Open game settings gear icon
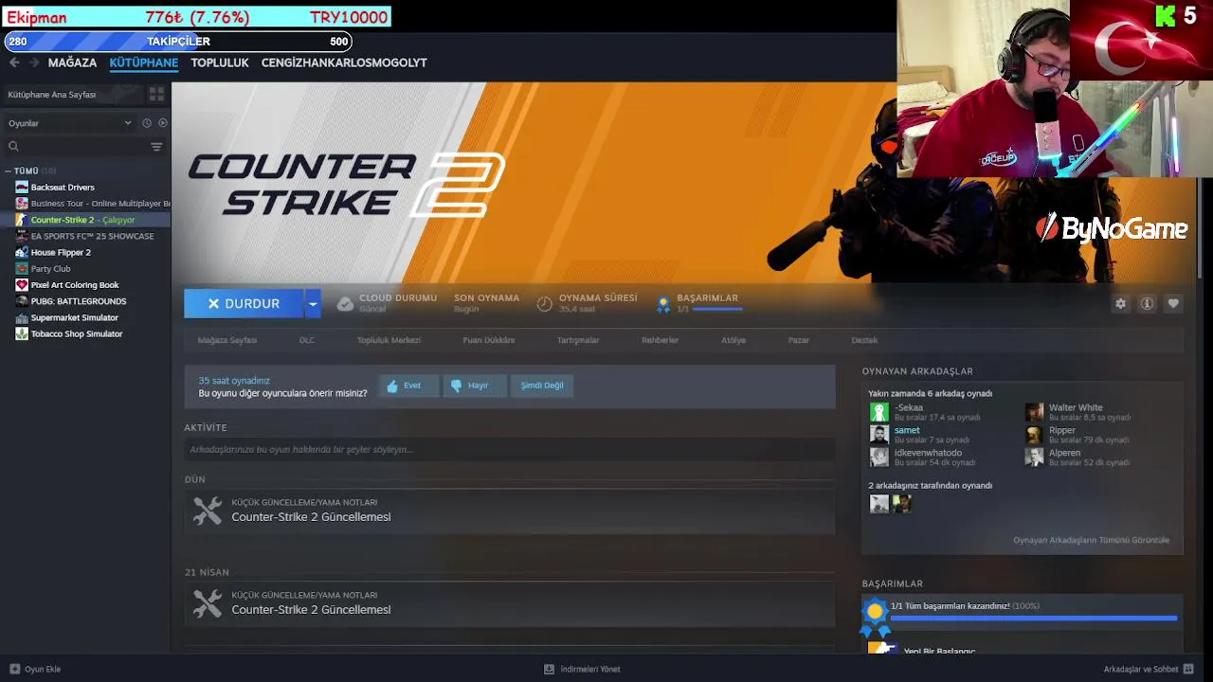The width and height of the screenshot is (1213, 682). [x=1121, y=304]
